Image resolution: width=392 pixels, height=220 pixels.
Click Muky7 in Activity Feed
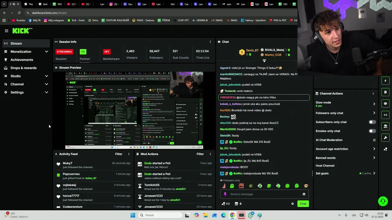(x=67, y=163)
